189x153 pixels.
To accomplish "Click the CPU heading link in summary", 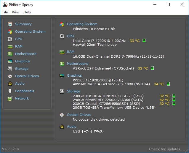I will tap(71, 36).
